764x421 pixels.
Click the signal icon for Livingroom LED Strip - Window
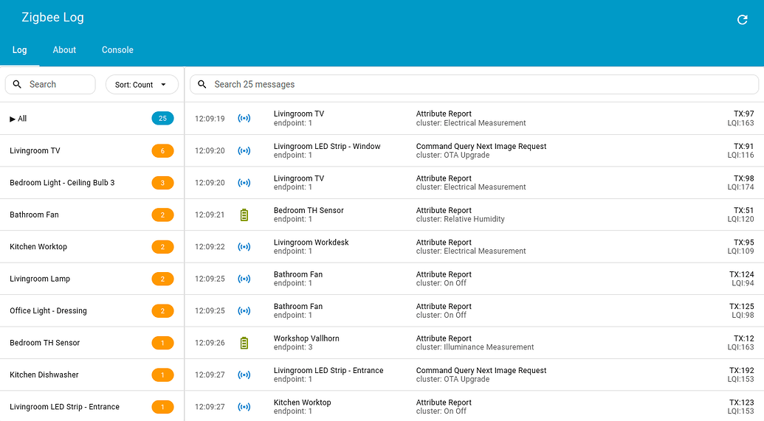point(244,151)
